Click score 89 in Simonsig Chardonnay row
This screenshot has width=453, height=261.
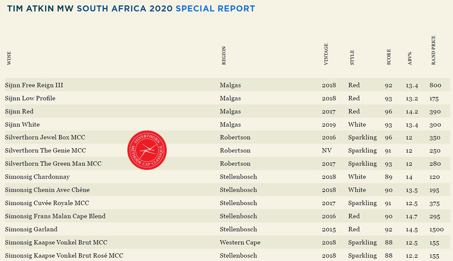(388, 177)
